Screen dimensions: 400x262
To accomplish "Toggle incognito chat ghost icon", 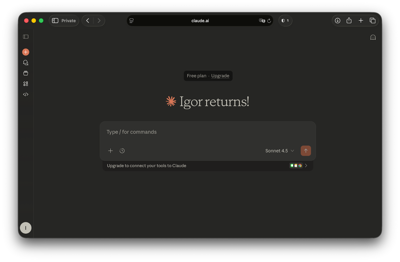I will tap(373, 37).
